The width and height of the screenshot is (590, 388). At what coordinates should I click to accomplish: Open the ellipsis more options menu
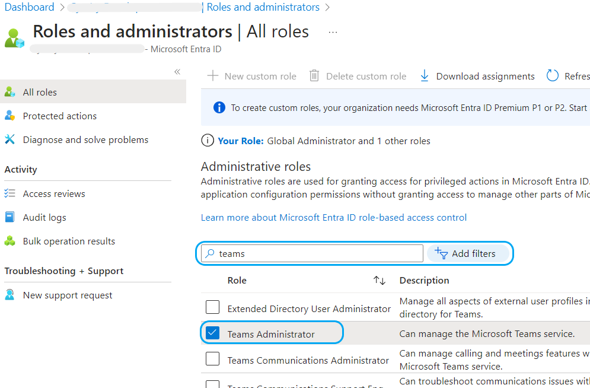(333, 31)
